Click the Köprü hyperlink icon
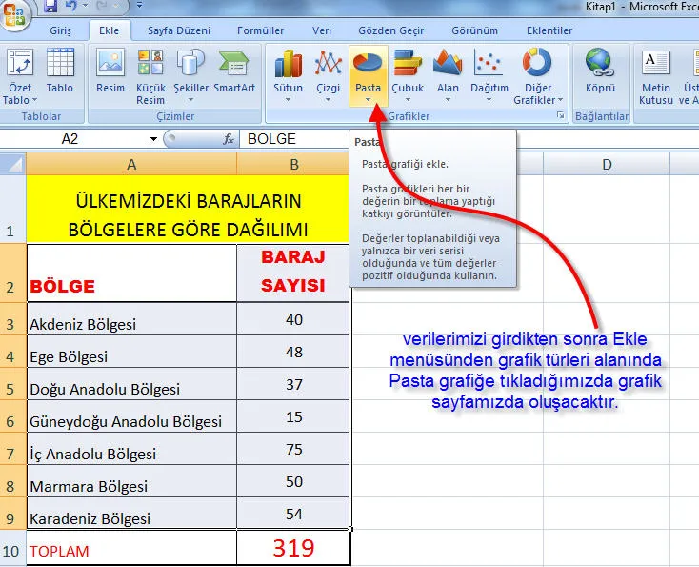699x567 pixels. coord(600,65)
